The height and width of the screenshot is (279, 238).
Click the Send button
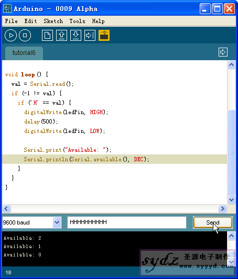click(x=213, y=222)
